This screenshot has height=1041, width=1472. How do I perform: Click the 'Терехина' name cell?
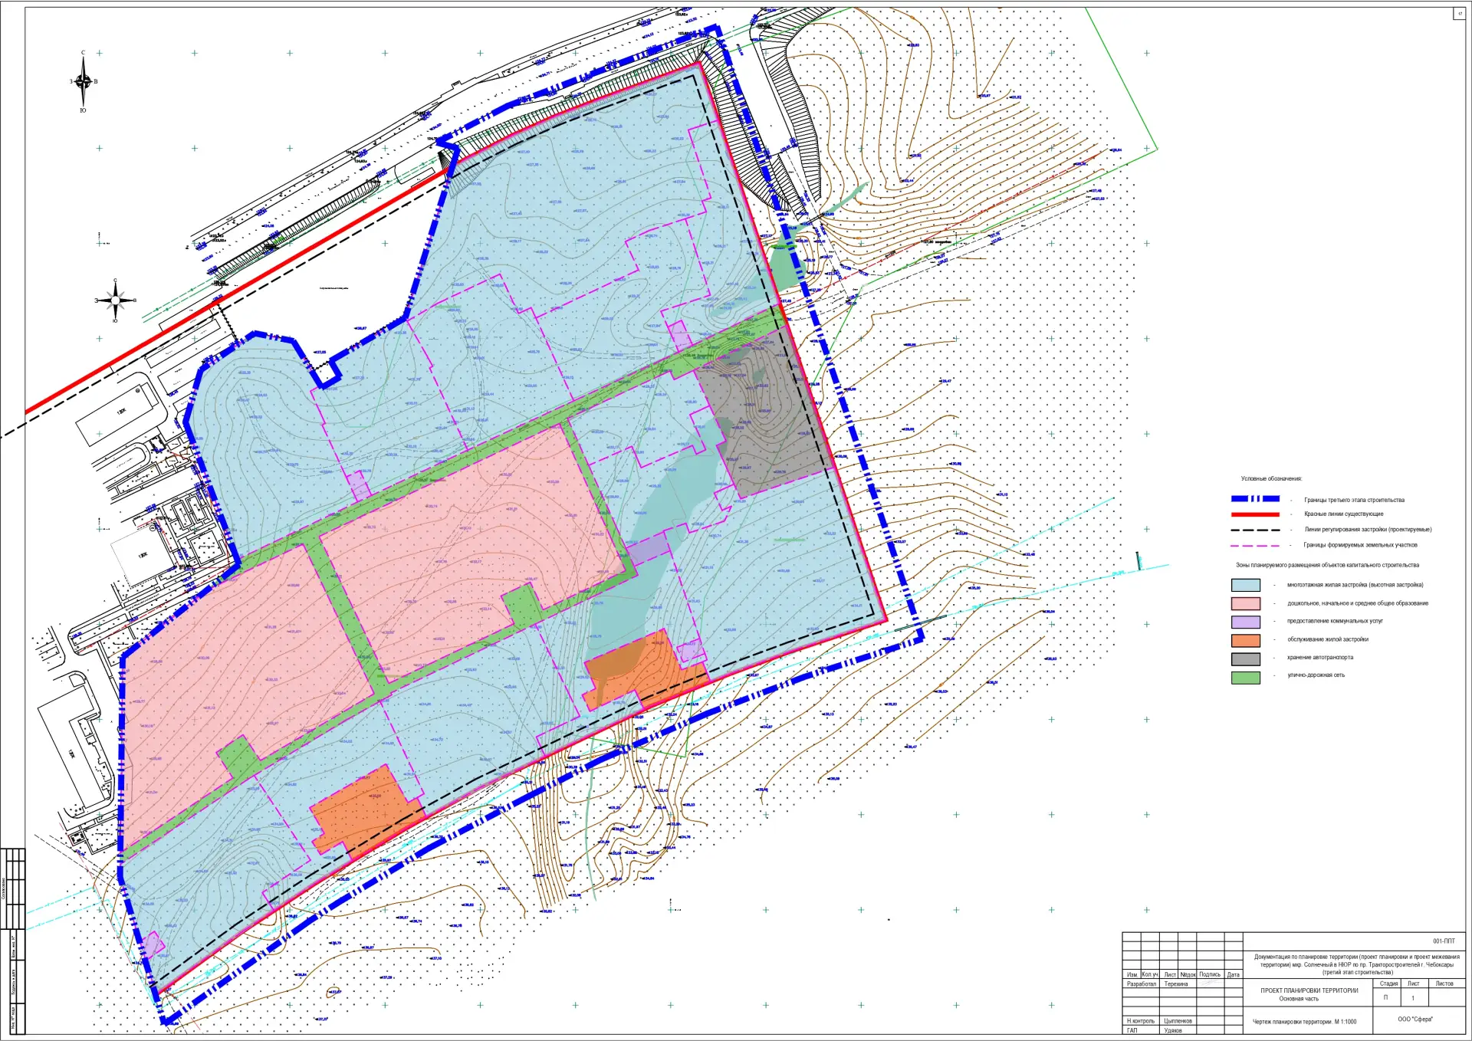click(1178, 984)
